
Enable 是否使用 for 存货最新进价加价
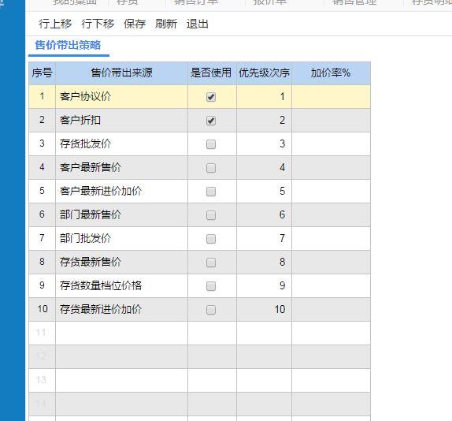pyautogui.click(x=211, y=310)
